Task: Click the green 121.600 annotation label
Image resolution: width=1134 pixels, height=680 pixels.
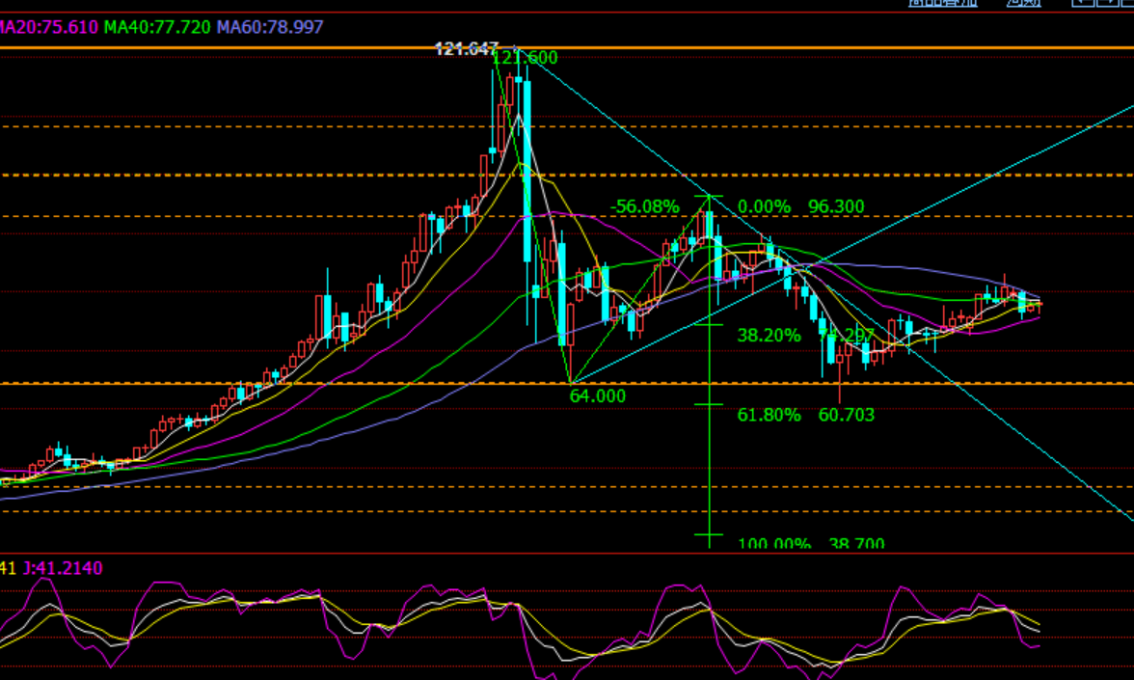Action: [525, 58]
